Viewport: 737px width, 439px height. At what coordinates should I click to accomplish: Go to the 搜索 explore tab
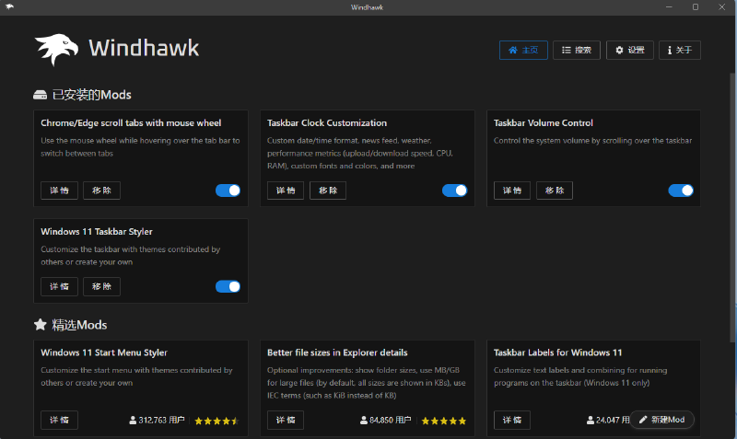(x=577, y=50)
